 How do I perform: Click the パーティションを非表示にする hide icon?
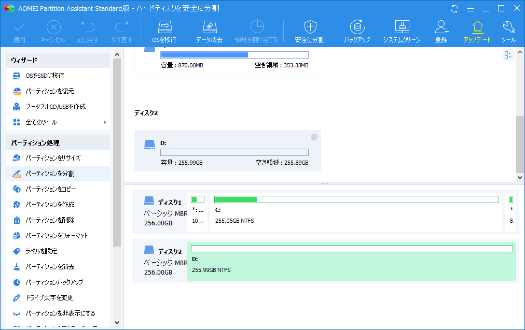tap(17, 313)
